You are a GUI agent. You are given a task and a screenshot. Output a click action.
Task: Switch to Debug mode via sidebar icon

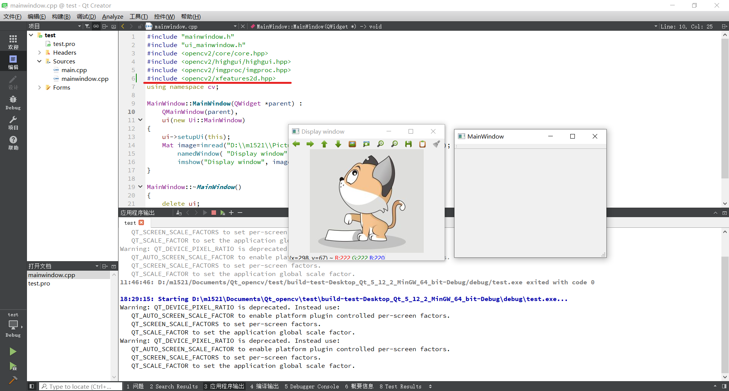(x=13, y=102)
